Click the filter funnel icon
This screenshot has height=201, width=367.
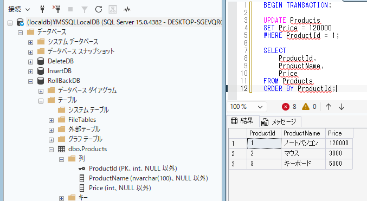pos(84,10)
